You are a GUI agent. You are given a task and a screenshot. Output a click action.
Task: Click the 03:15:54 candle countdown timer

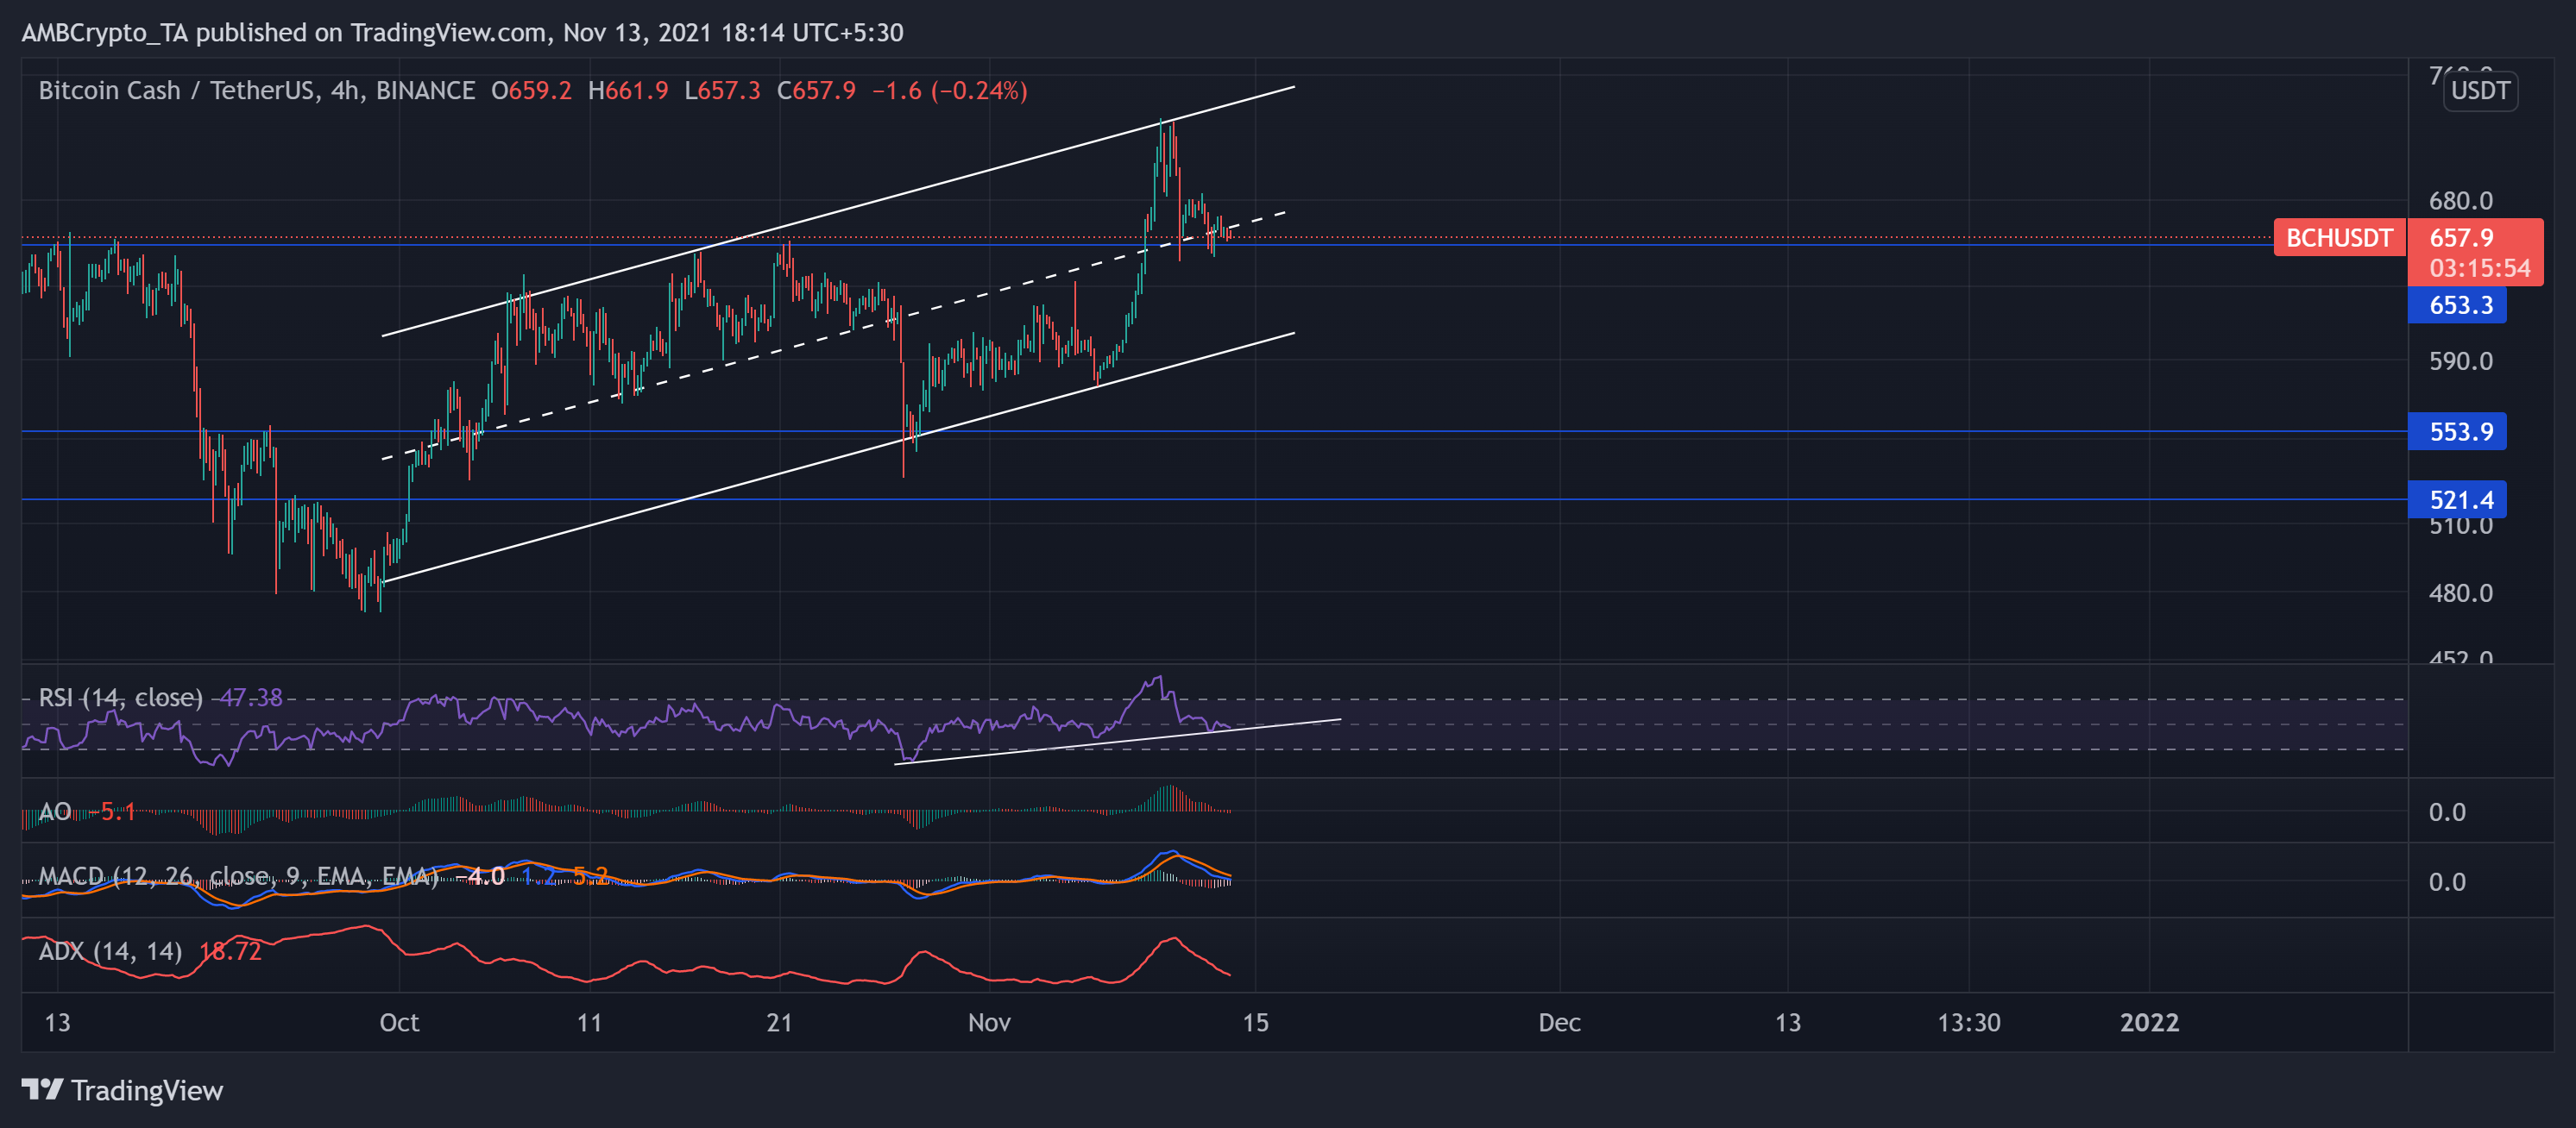point(2480,267)
